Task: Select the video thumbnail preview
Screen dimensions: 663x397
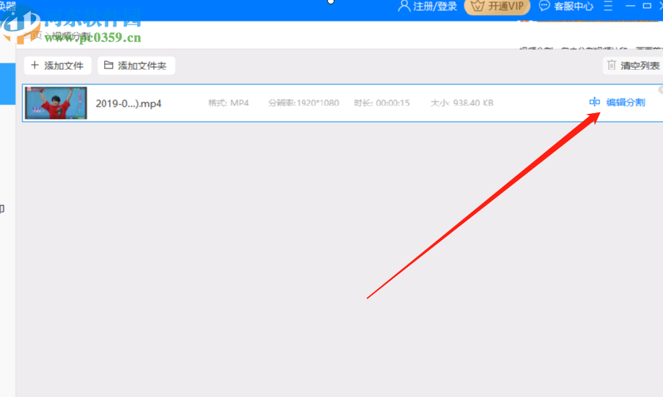Action: click(56, 103)
